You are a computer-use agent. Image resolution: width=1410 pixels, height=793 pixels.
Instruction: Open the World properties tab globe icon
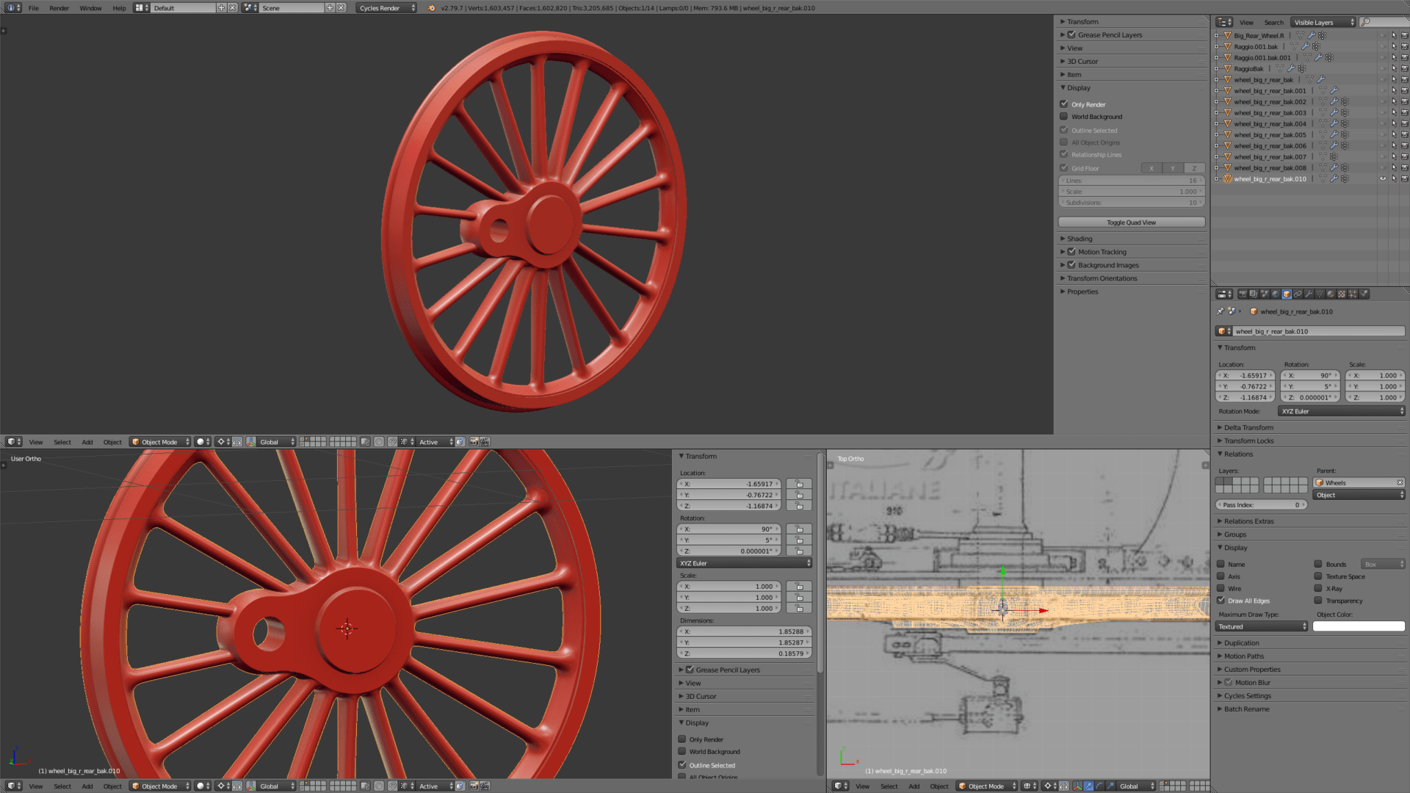click(x=1276, y=294)
